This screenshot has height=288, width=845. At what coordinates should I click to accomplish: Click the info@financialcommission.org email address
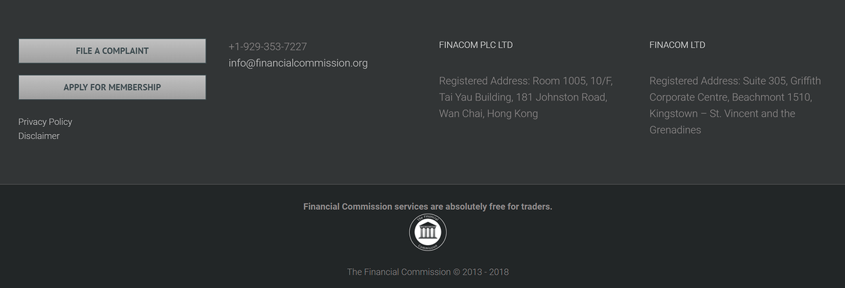tap(298, 63)
